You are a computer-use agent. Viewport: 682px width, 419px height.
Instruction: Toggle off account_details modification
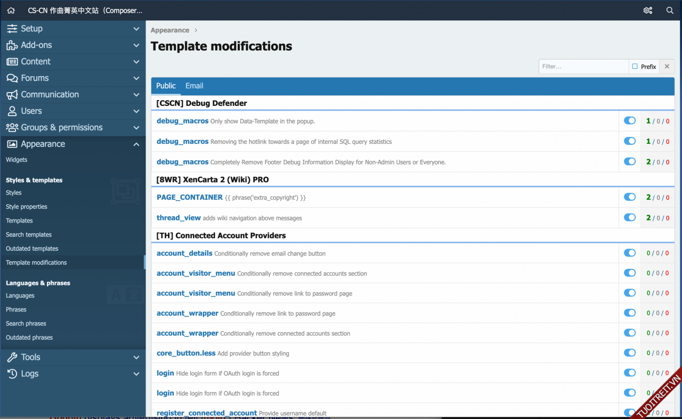pos(630,253)
